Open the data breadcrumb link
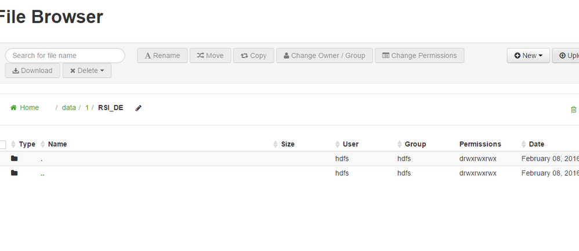The height and width of the screenshot is (251, 579). [x=69, y=107]
